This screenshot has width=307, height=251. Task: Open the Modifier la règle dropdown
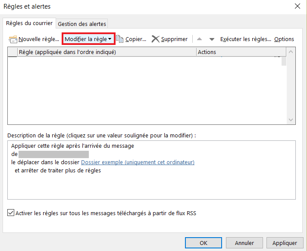(88, 39)
